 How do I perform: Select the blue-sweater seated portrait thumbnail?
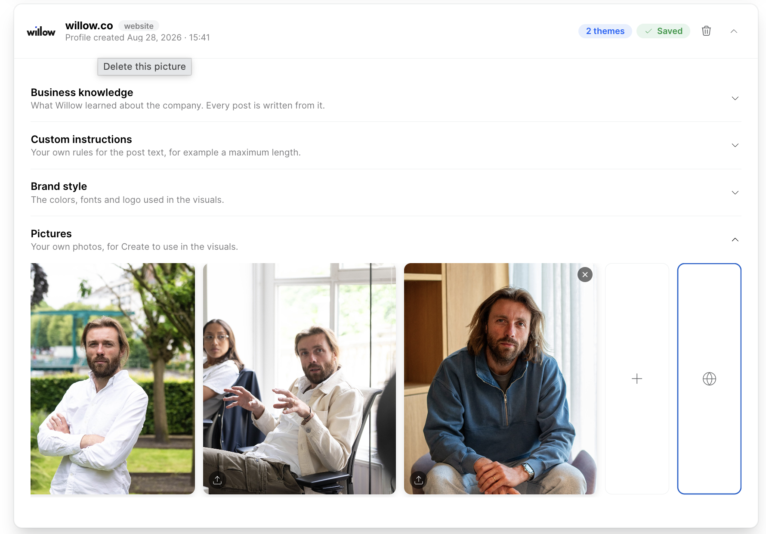pos(500,379)
